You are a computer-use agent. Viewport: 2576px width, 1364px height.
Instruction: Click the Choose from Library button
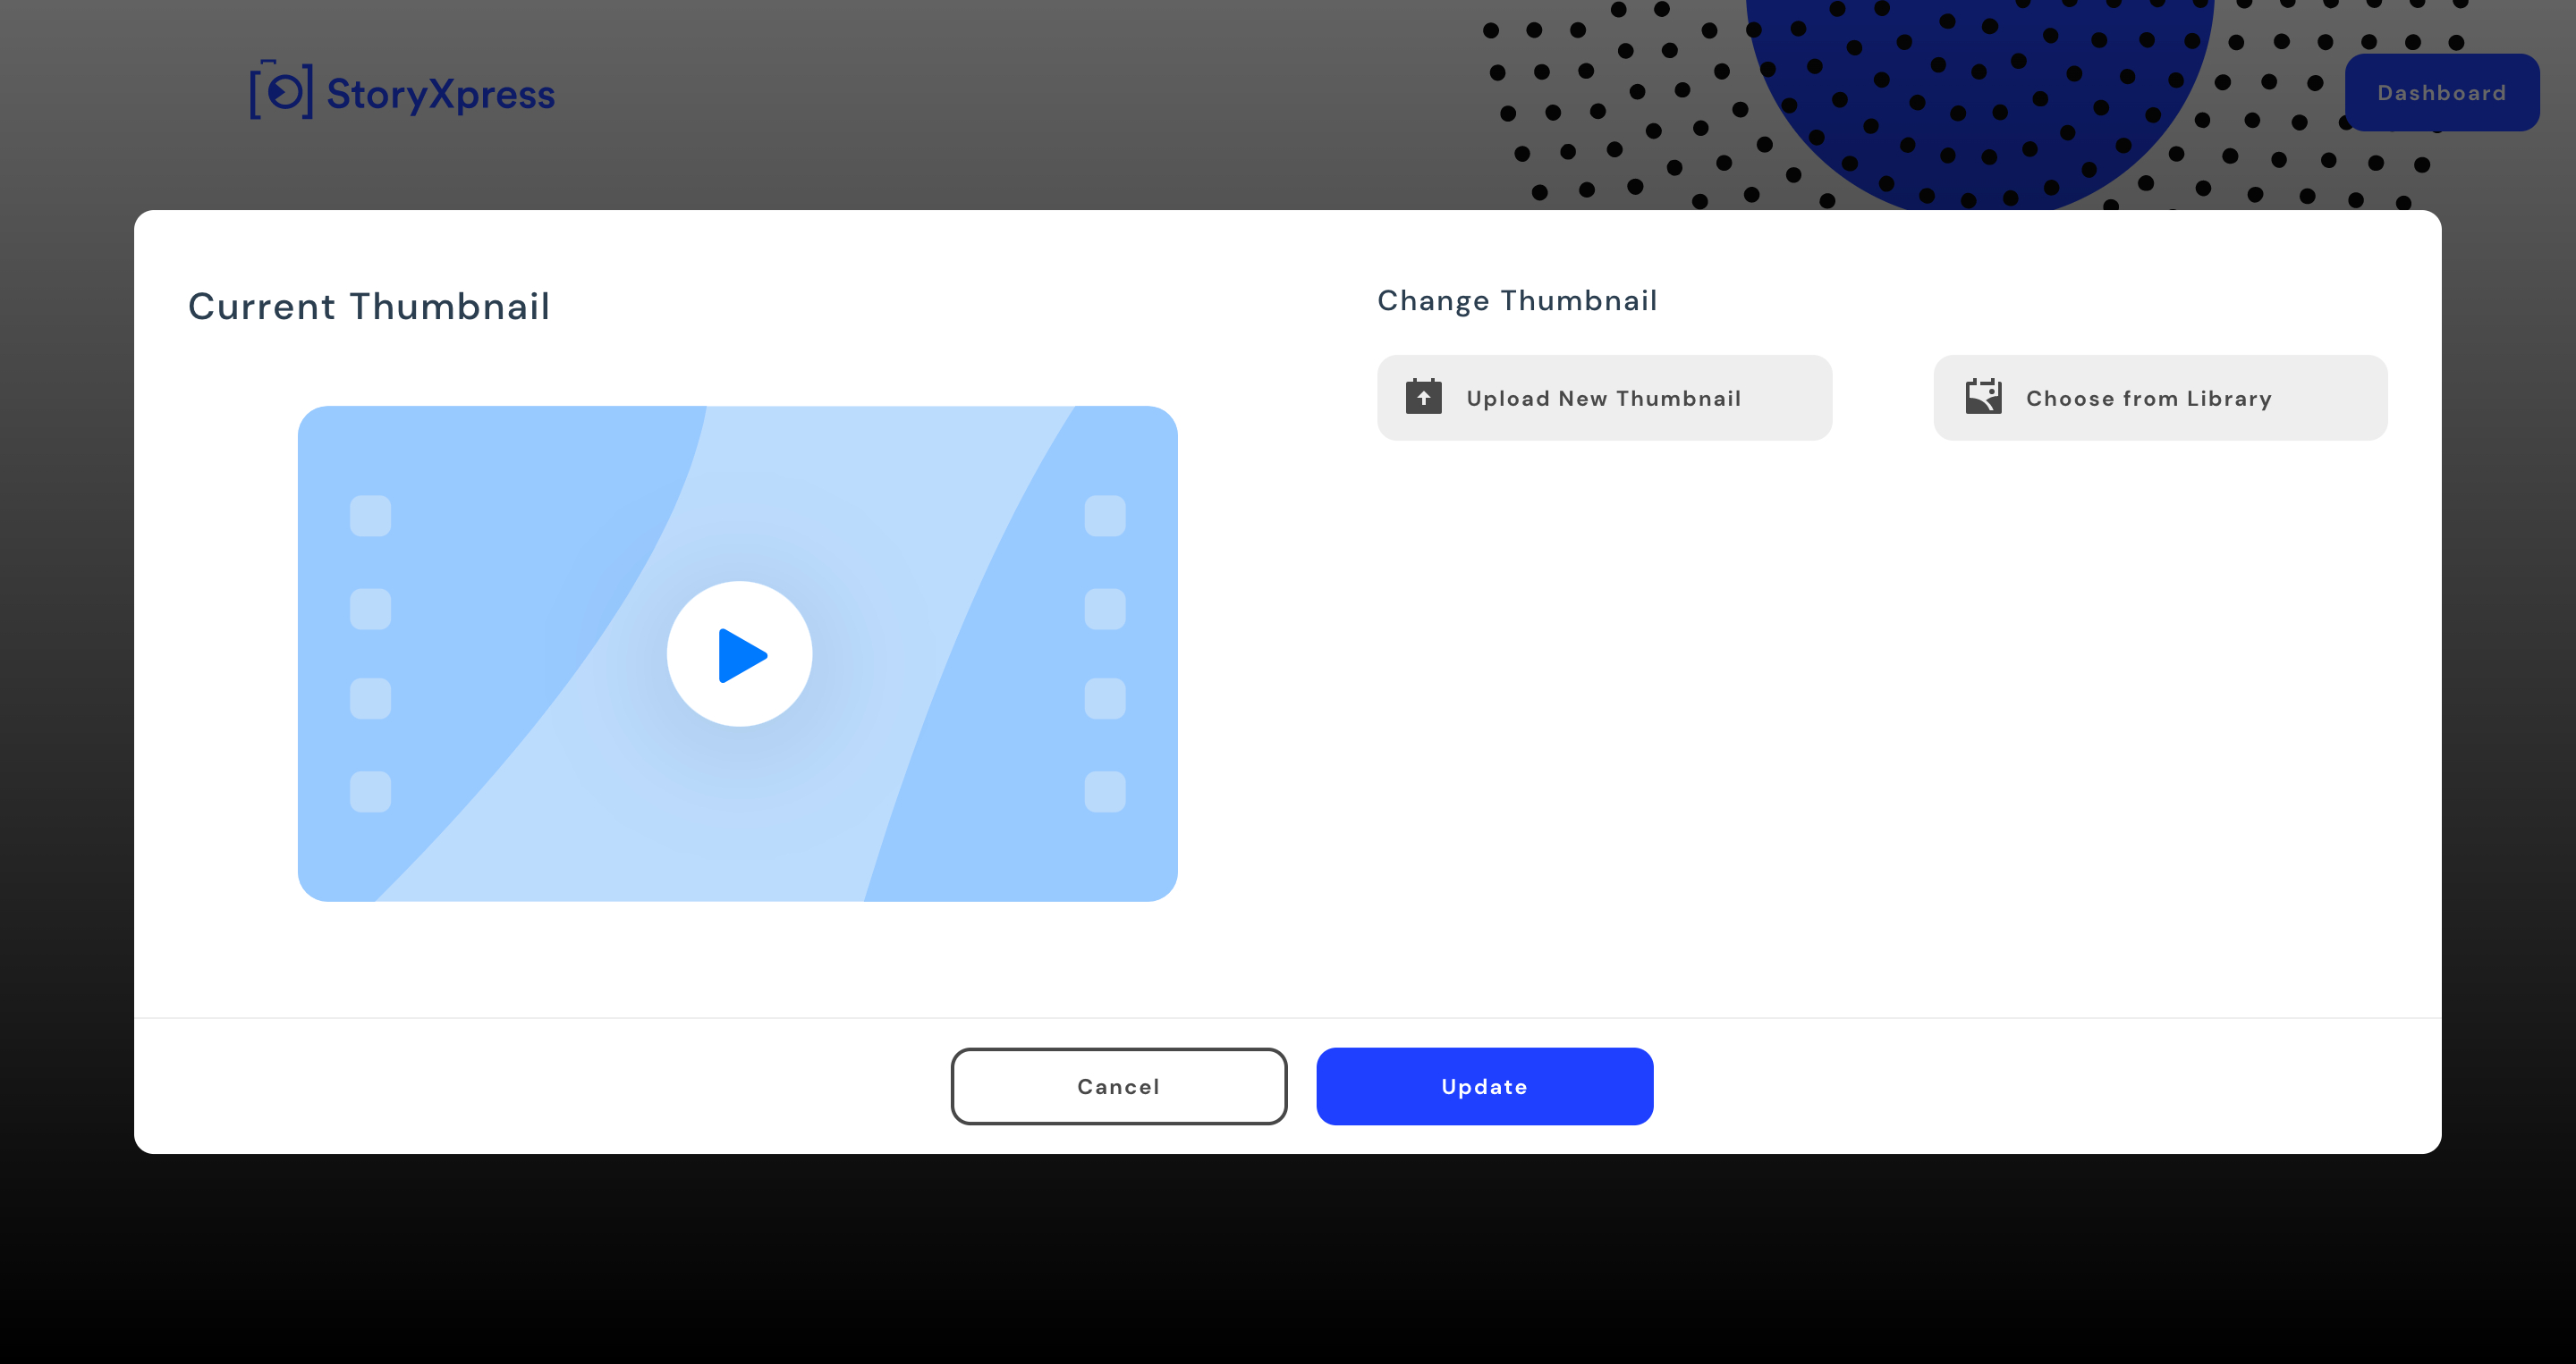tap(2160, 398)
